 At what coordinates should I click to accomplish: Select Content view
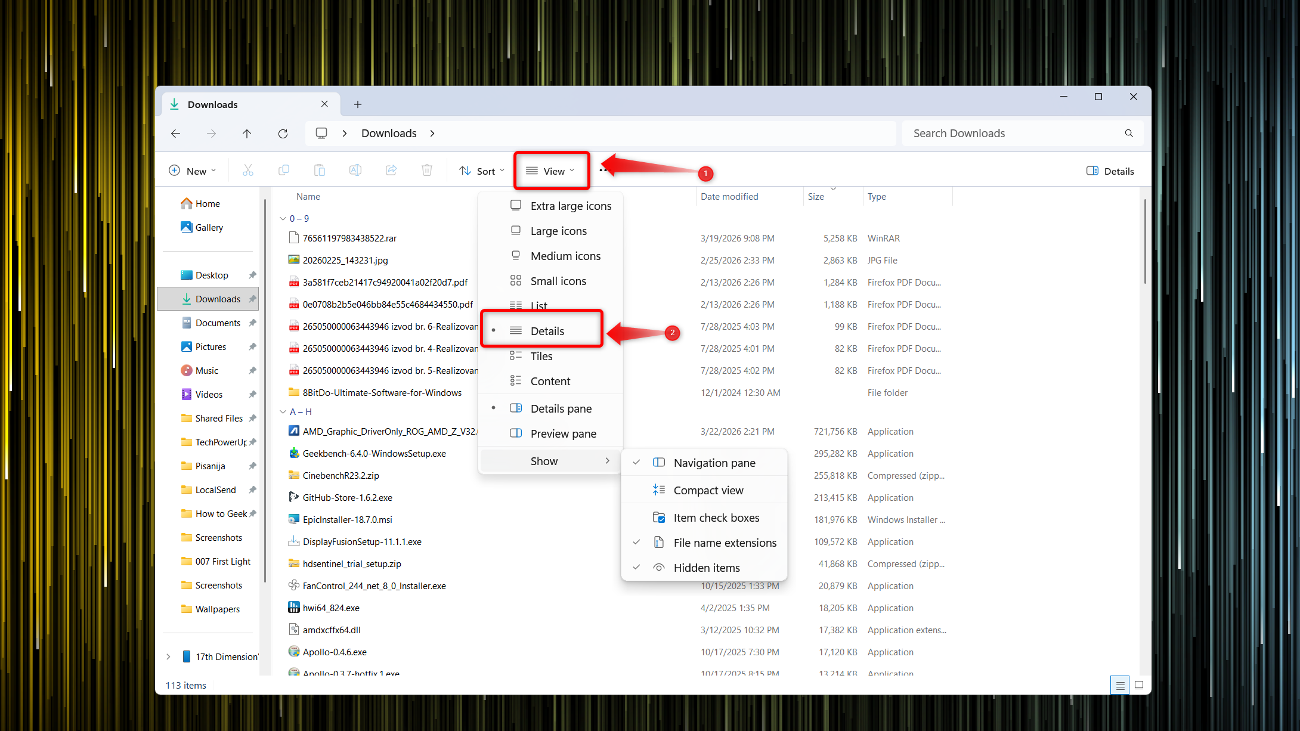coord(550,381)
